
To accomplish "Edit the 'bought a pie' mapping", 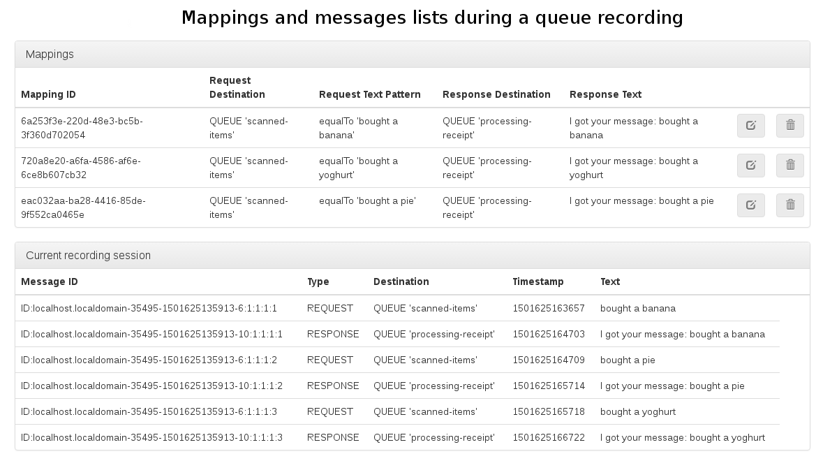I will [750, 205].
